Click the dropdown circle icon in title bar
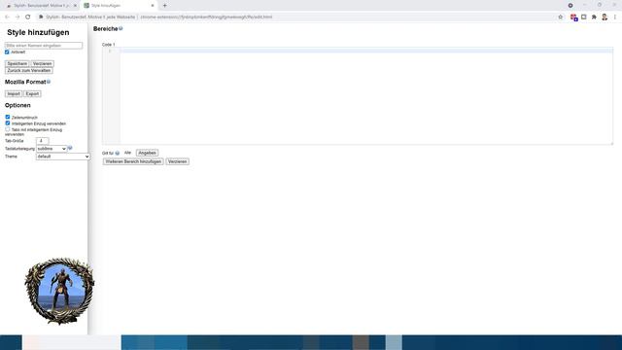Viewport: 622px width, 350px height. (x=570, y=6)
